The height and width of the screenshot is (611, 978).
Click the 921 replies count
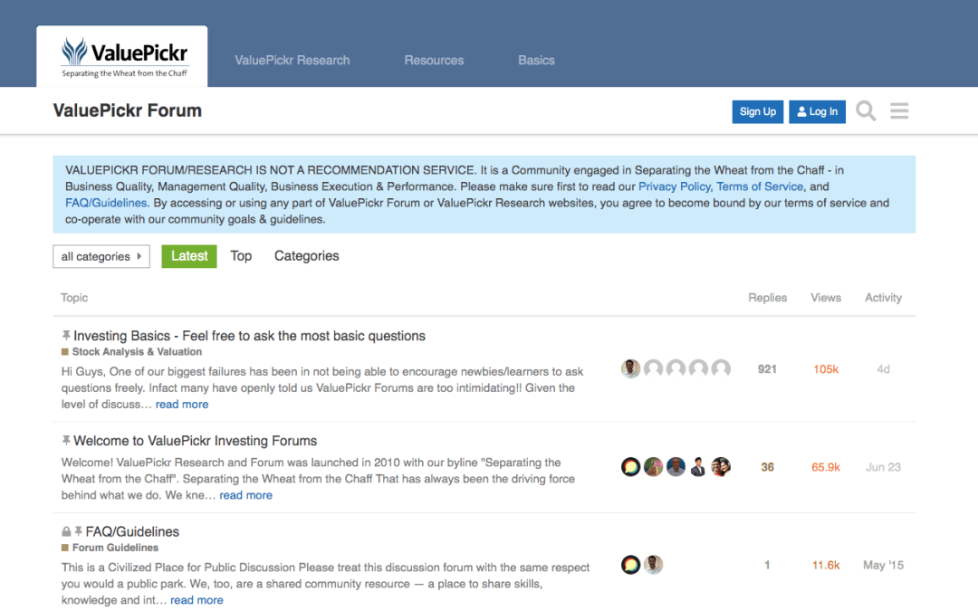(x=767, y=369)
